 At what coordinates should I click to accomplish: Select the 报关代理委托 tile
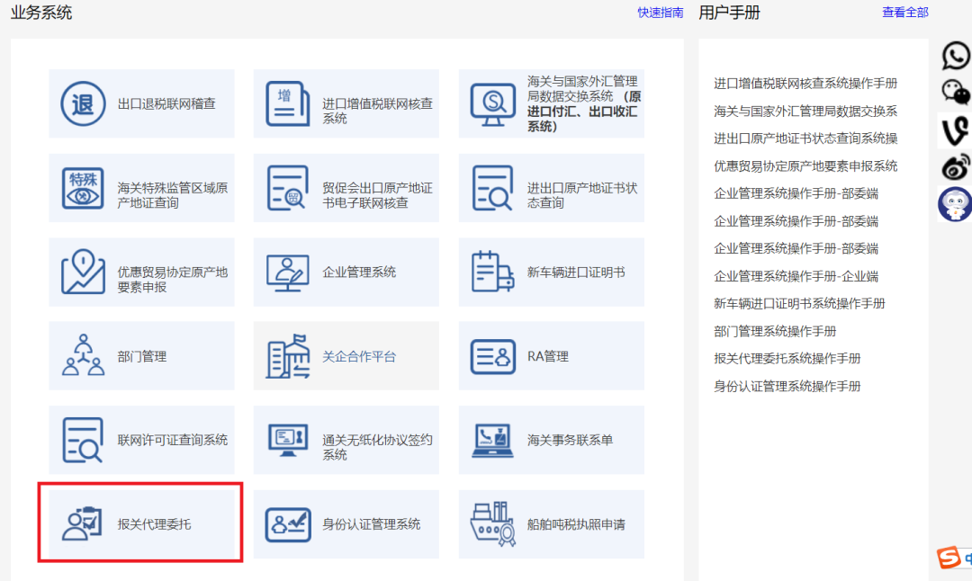(141, 524)
